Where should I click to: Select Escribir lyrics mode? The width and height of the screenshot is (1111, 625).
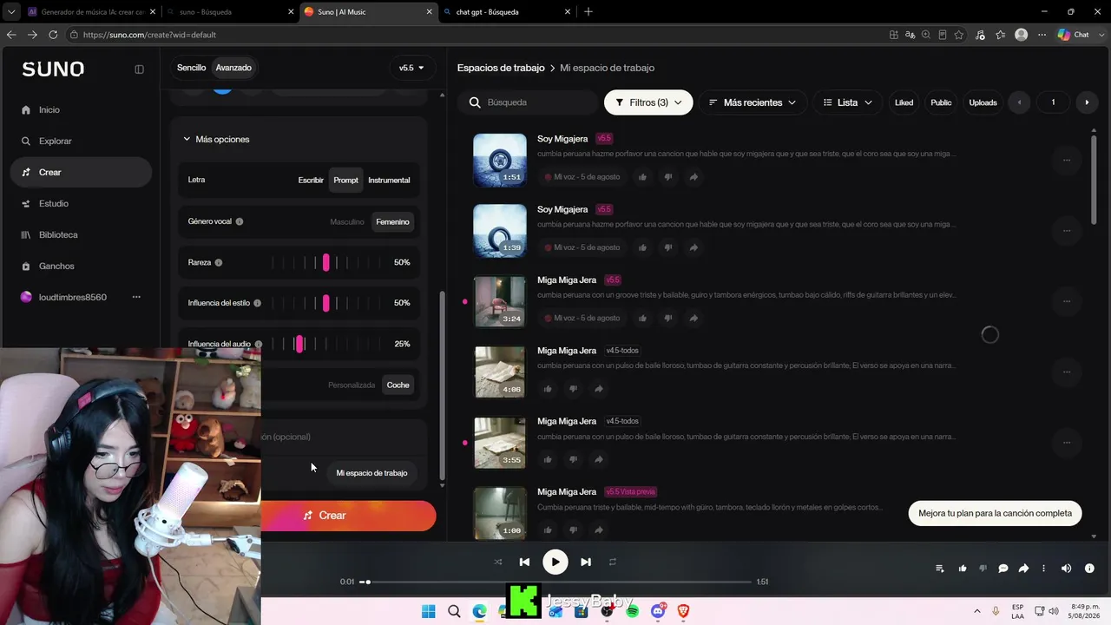tap(311, 181)
